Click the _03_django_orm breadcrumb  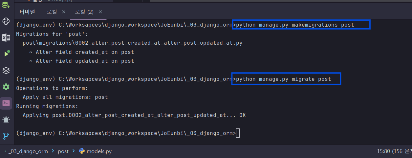[x=28, y=151]
